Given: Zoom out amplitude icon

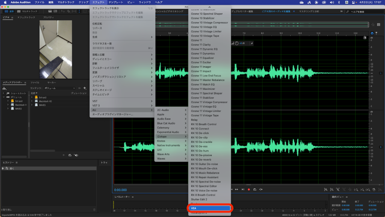Looking at the screenshot, I should (332, 190).
